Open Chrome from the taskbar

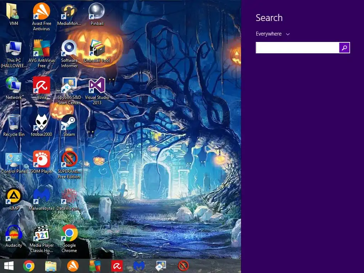tap(29, 266)
